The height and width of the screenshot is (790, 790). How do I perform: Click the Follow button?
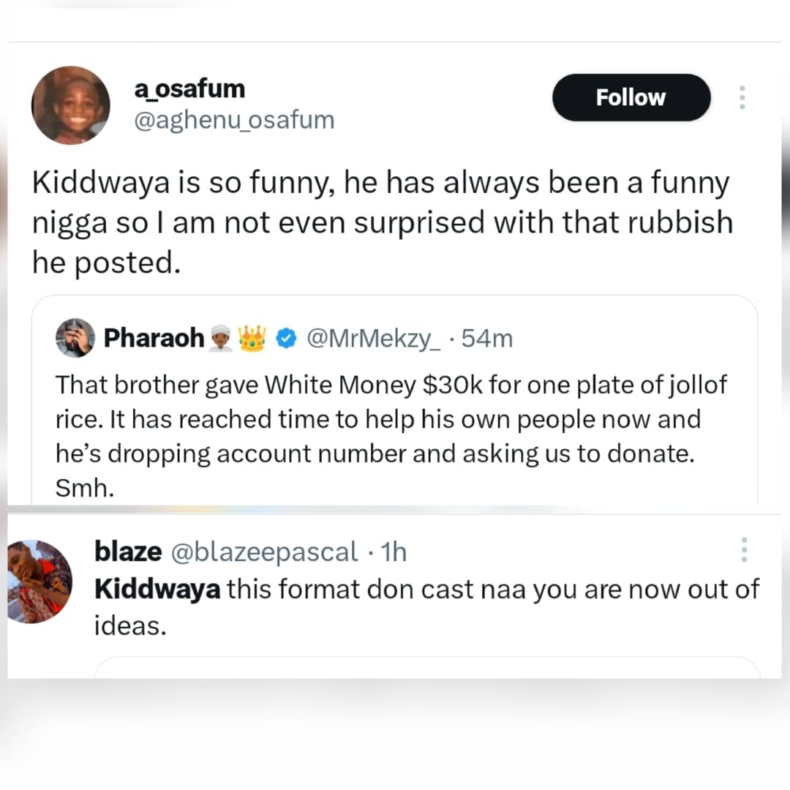click(x=631, y=97)
